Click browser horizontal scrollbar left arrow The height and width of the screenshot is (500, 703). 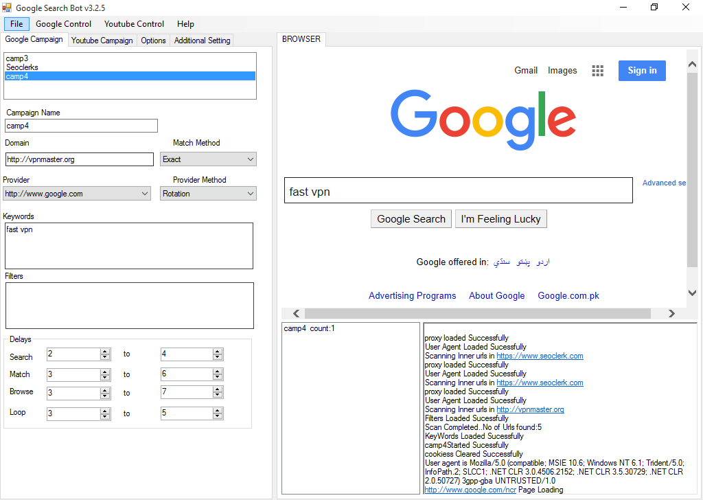[296, 313]
